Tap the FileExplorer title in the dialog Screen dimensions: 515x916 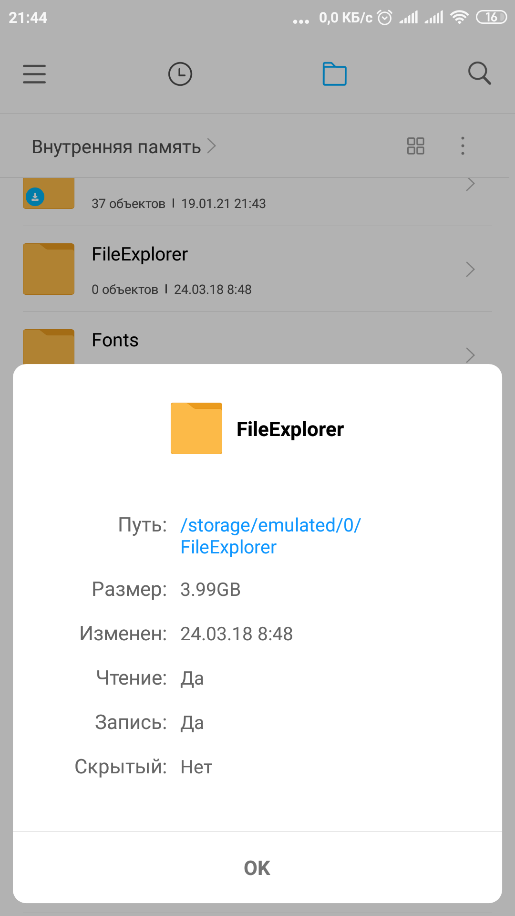tap(290, 429)
